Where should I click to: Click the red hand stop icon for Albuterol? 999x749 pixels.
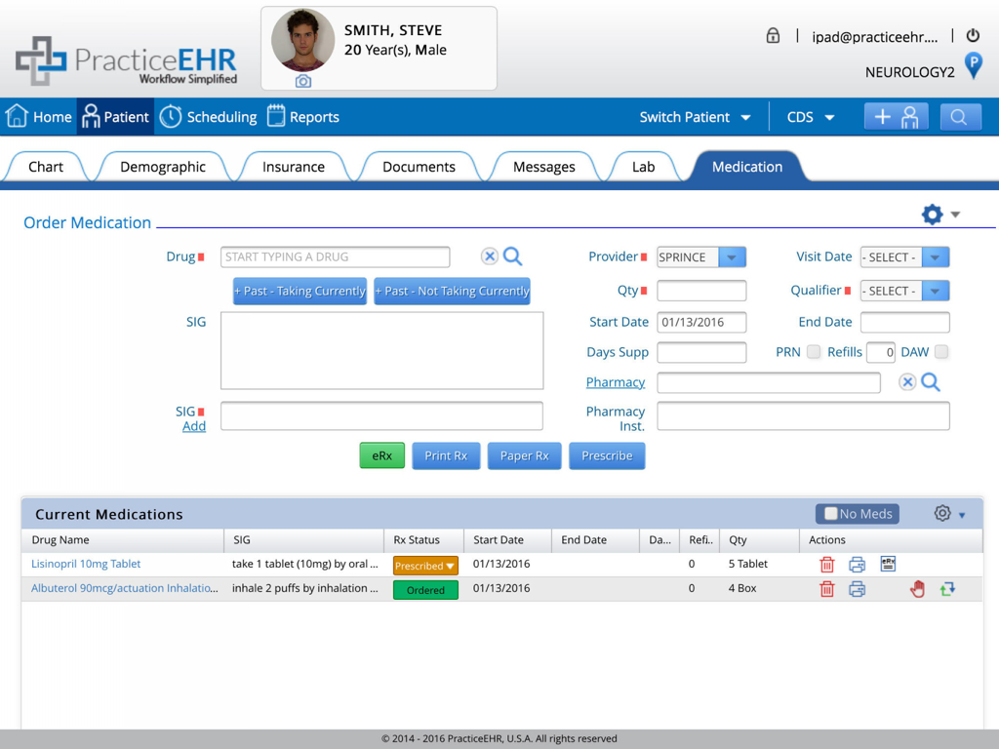pyautogui.click(x=917, y=589)
